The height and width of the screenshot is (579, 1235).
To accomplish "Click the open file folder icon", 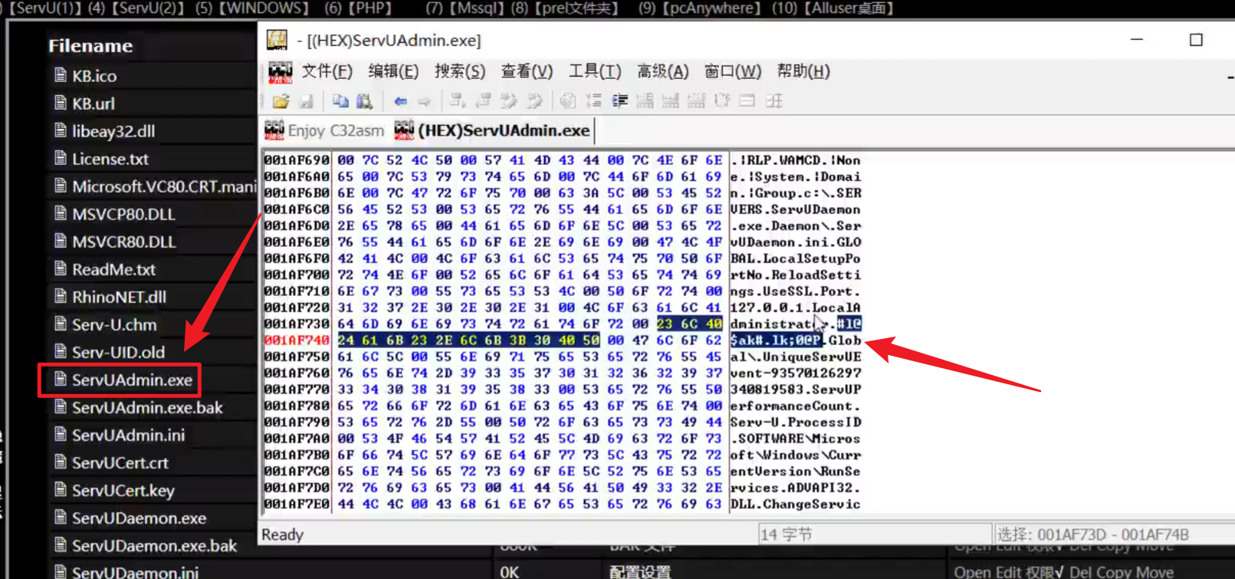I will [281, 101].
